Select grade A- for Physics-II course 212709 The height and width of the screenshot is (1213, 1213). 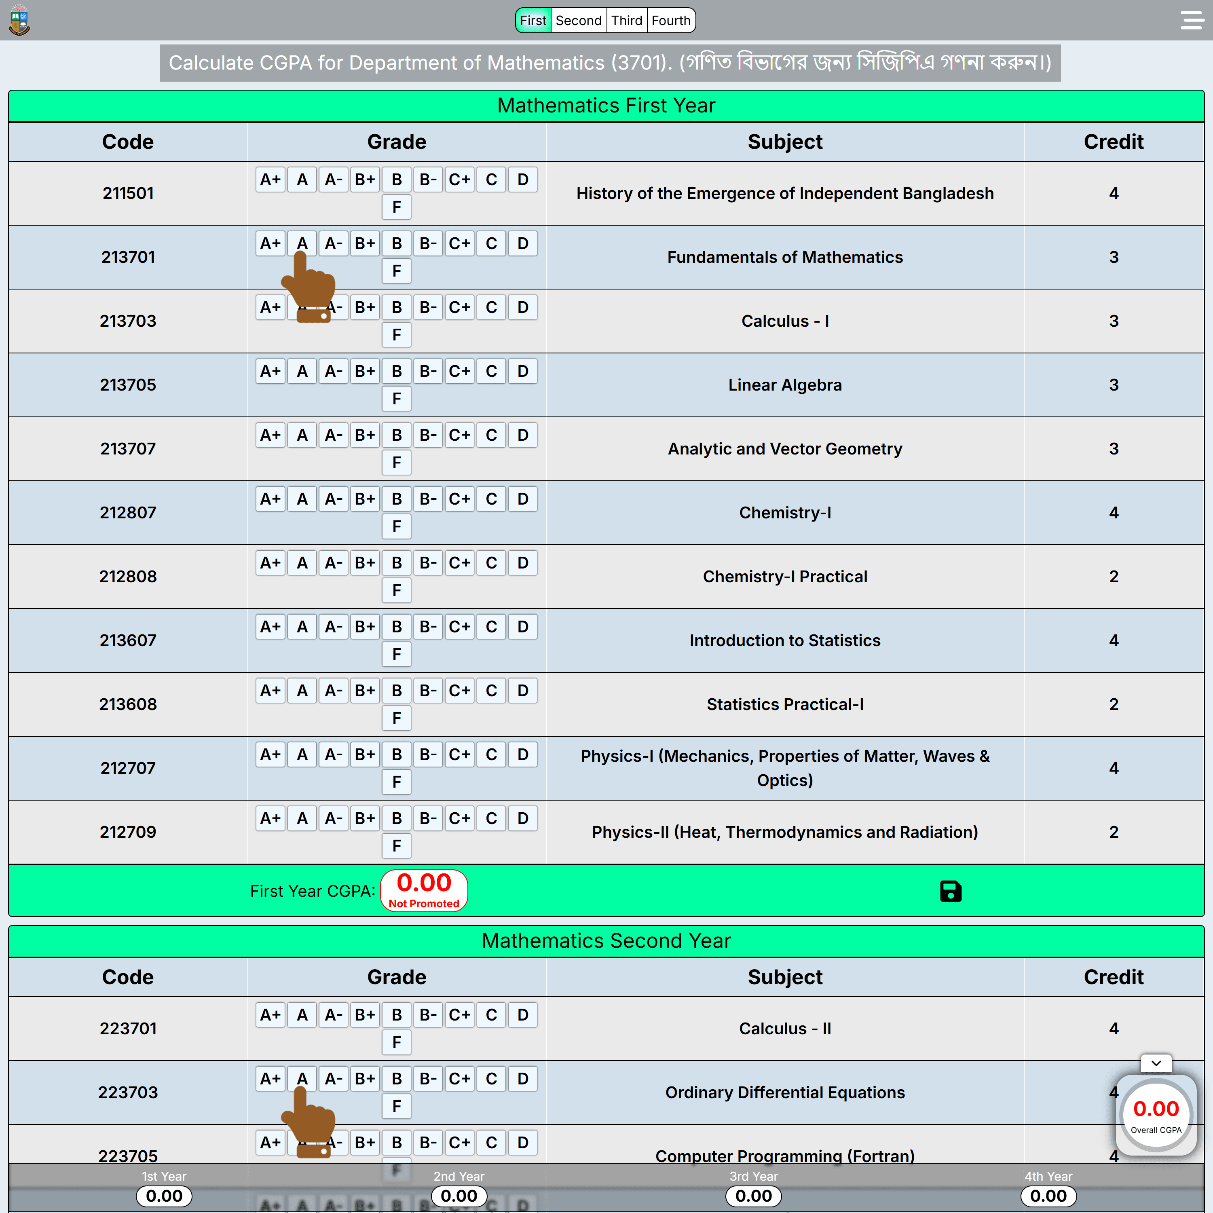[x=334, y=819]
